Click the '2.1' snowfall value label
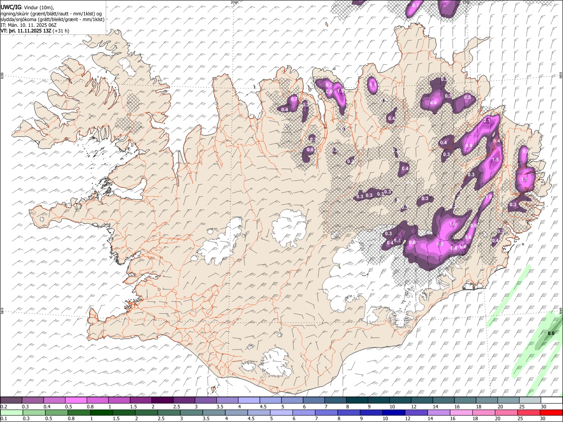 (487, 120)
